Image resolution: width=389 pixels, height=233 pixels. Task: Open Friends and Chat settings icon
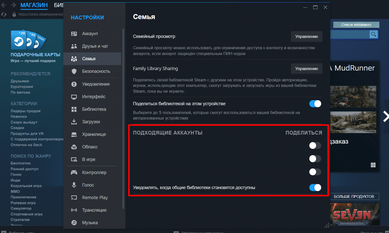pyautogui.click(x=74, y=46)
